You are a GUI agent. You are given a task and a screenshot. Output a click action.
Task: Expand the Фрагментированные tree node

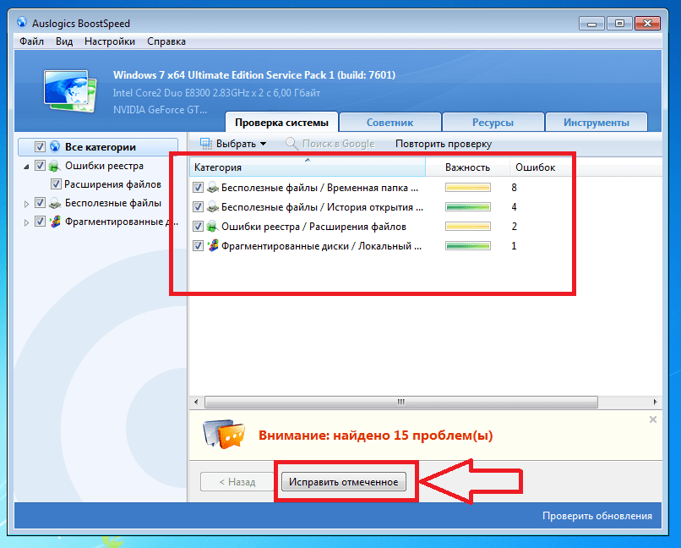(x=26, y=222)
